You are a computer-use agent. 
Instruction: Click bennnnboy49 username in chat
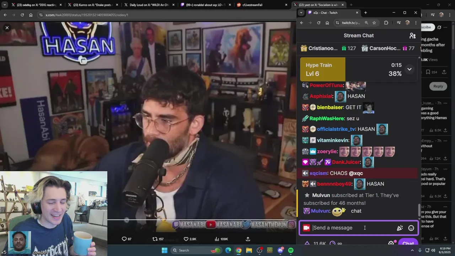334,184
